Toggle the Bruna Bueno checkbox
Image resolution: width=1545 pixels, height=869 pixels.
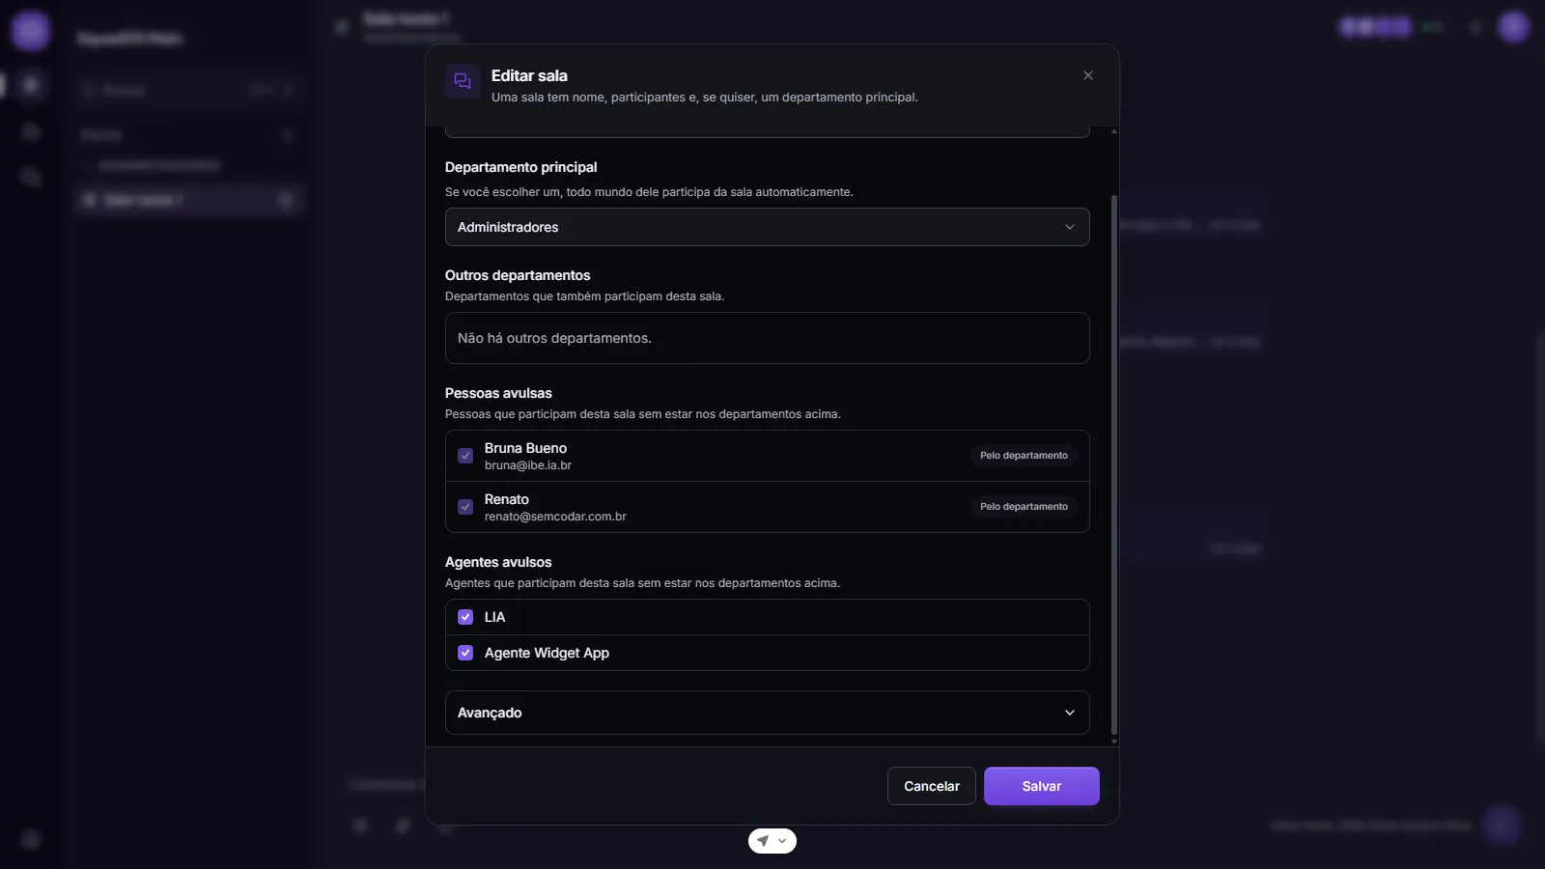point(465,456)
